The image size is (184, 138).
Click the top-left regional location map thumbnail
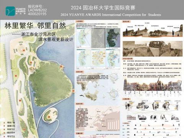point(84,38)
